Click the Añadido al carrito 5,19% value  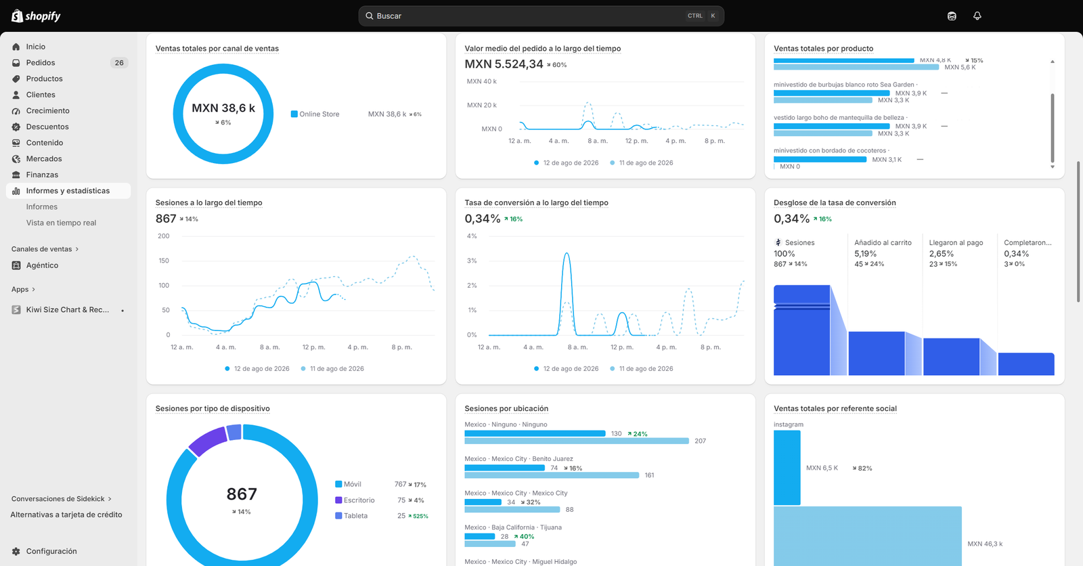click(x=865, y=254)
